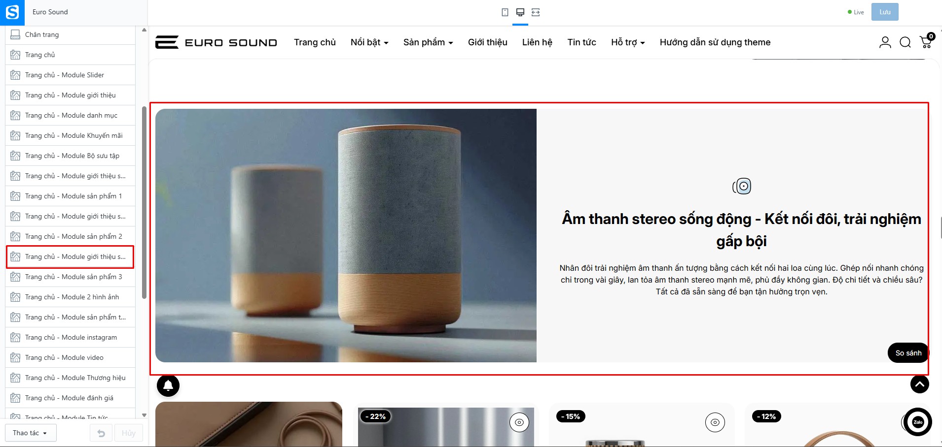
Task: Go to Trang chủ in site navigation
Action: click(315, 42)
